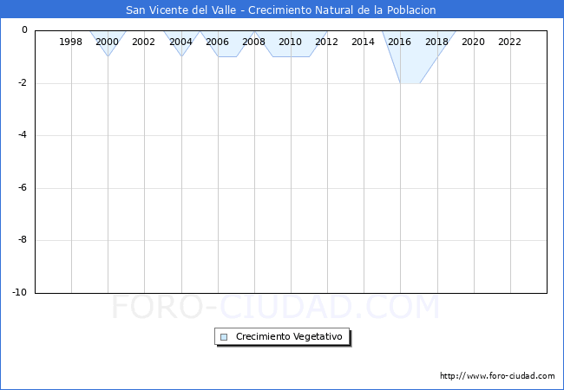This screenshot has width=564, height=390.
Task: Click the 2008 x-axis year label
Action: click(x=253, y=42)
